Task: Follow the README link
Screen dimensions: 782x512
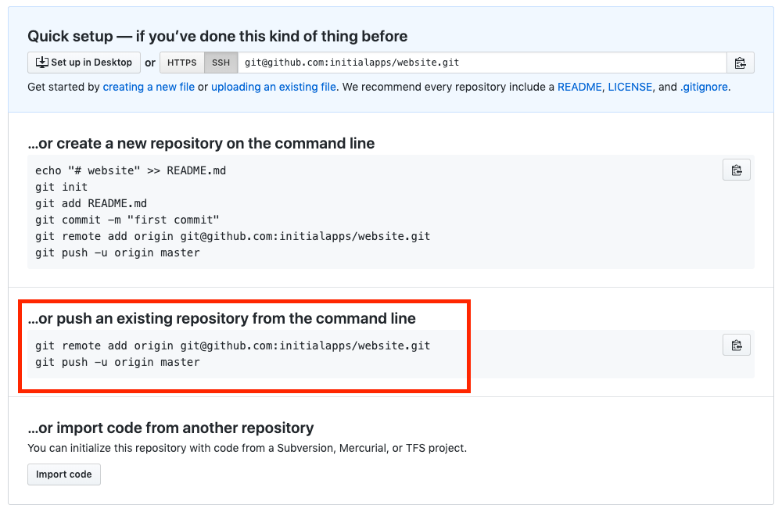Action: (579, 87)
